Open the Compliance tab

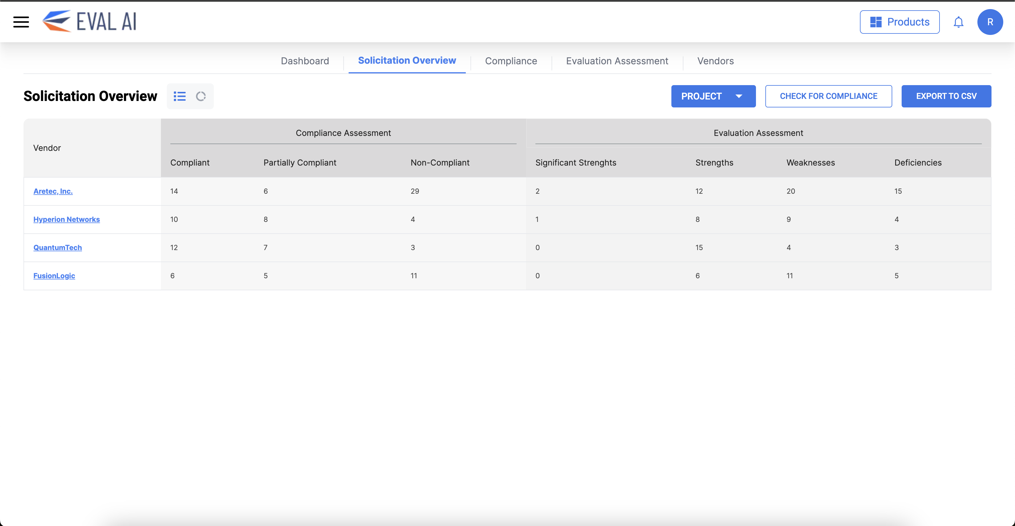click(511, 61)
